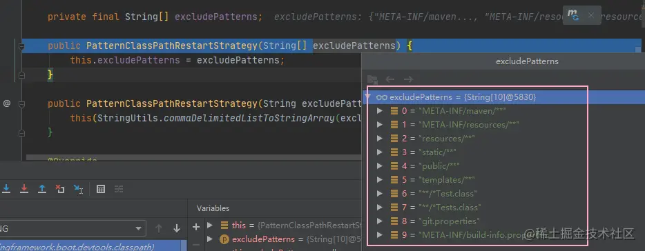The image size is (645, 251).
Task: Select the "**/*Tests.class" value text
Action: click(450, 207)
